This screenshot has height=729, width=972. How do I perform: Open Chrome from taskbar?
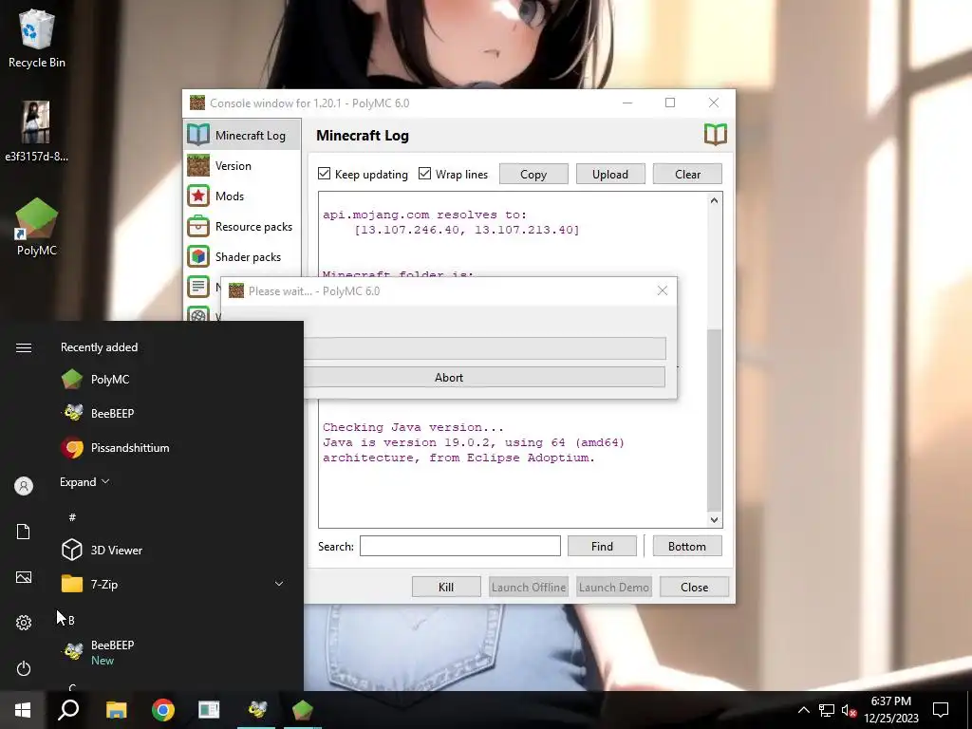pyautogui.click(x=163, y=710)
